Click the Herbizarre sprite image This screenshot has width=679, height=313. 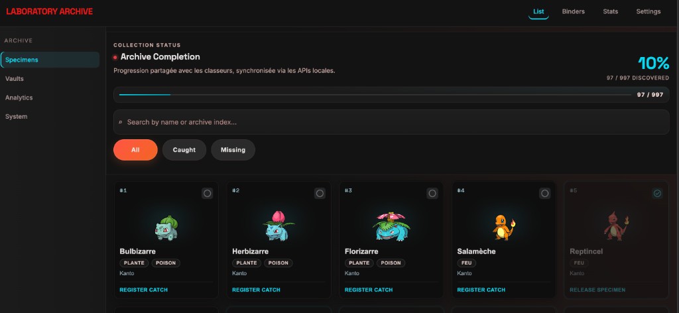(x=278, y=226)
